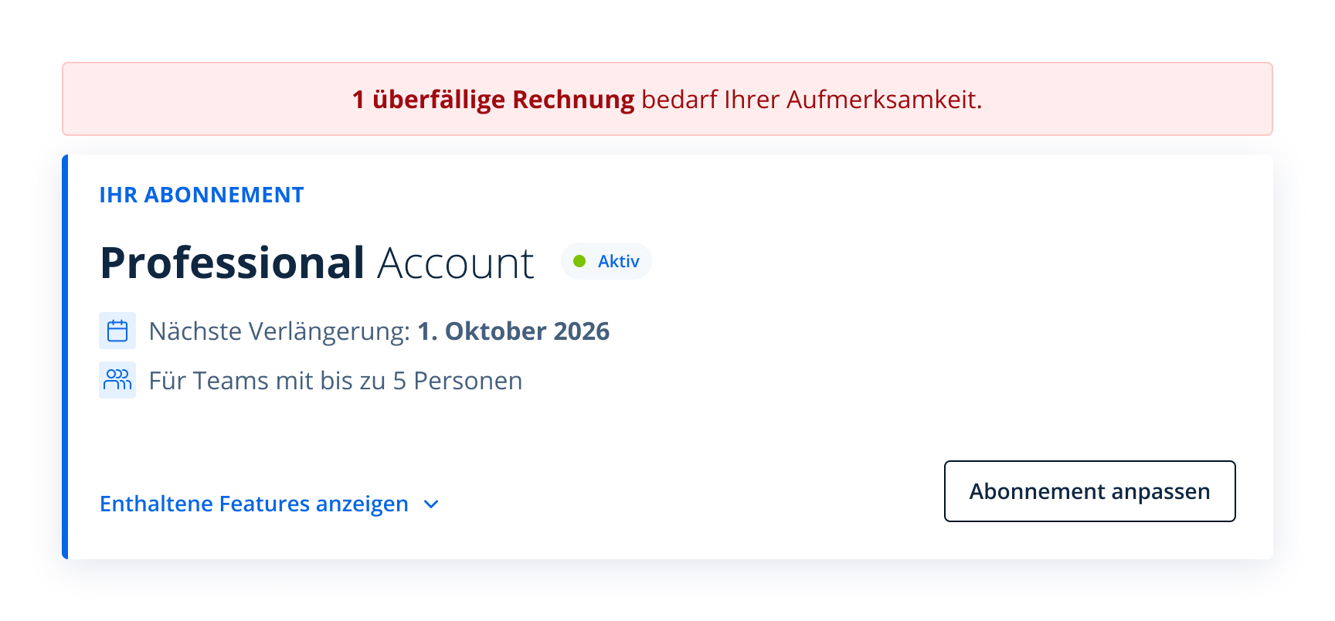Screen dimensions: 1335x621
Task: Open the '1 überfällige Rechnung' notice text
Action: coord(493,100)
